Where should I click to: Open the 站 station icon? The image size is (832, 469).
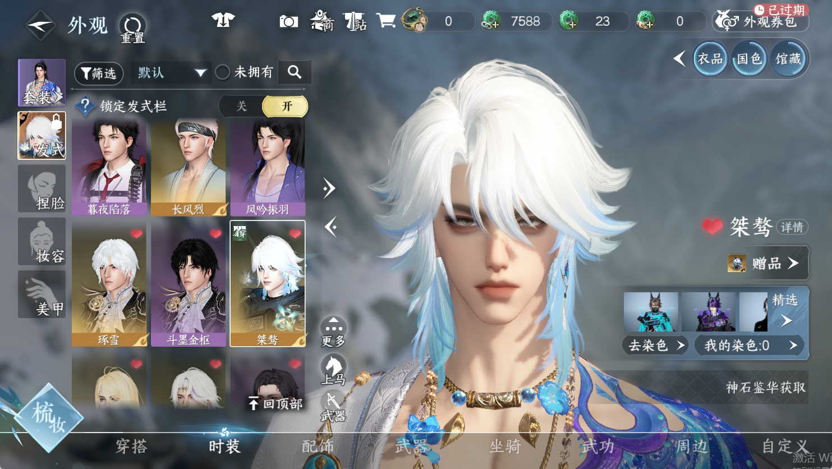(x=355, y=21)
